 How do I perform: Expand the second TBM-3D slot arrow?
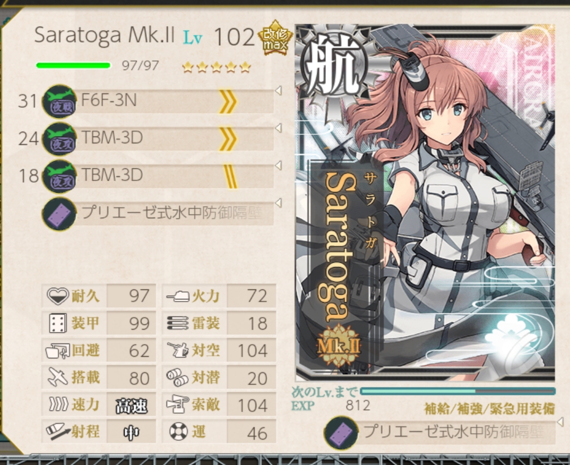click(x=279, y=166)
